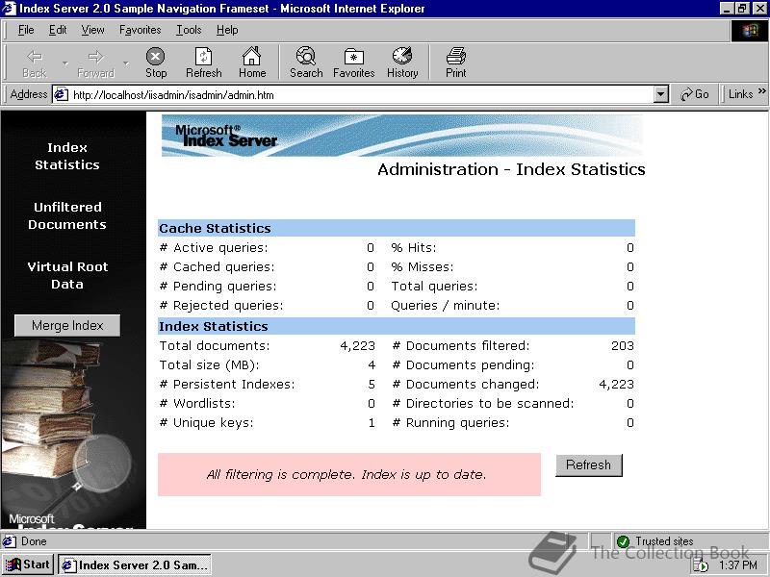Open the Favorites menu
The image size is (770, 577).
(140, 30)
